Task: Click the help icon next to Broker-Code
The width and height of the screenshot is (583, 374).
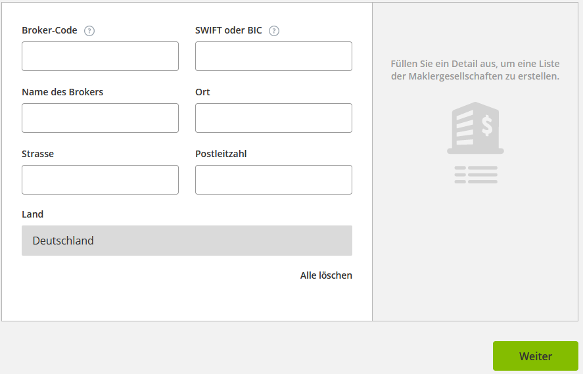Action: pyautogui.click(x=90, y=31)
